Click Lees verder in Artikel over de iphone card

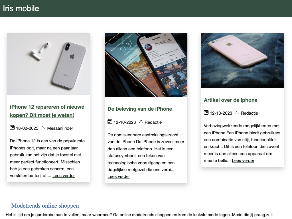(x=243, y=161)
